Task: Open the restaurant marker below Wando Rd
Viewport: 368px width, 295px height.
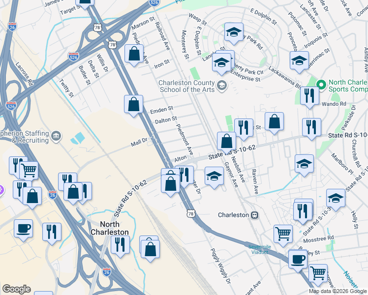Action: click(x=312, y=128)
